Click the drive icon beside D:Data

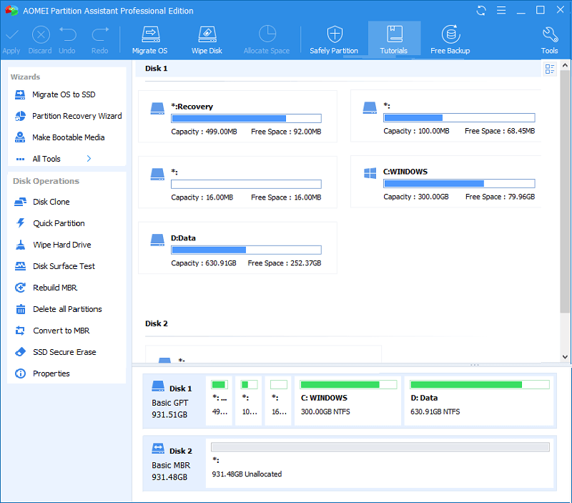coord(157,240)
